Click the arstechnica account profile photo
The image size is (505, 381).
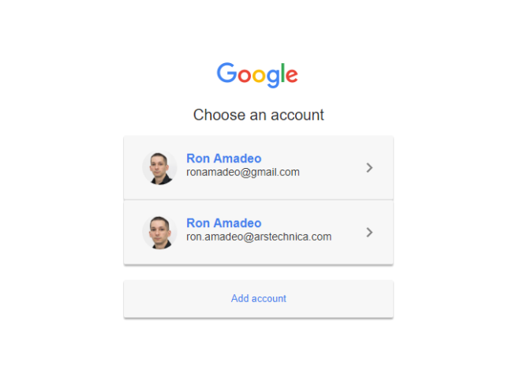coord(159,232)
